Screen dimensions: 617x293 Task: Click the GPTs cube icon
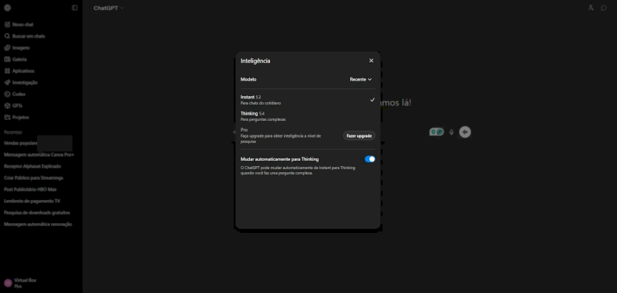(x=7, y=105)
